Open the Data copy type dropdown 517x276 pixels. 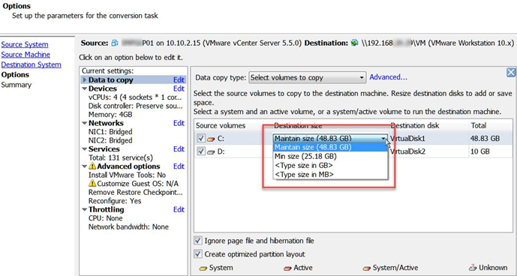point(308,78)
